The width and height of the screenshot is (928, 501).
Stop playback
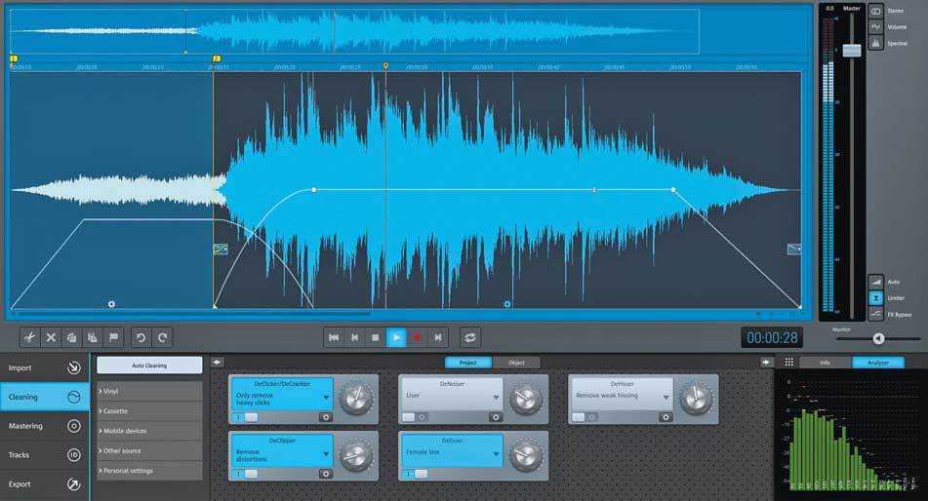[x=376, y=338]
